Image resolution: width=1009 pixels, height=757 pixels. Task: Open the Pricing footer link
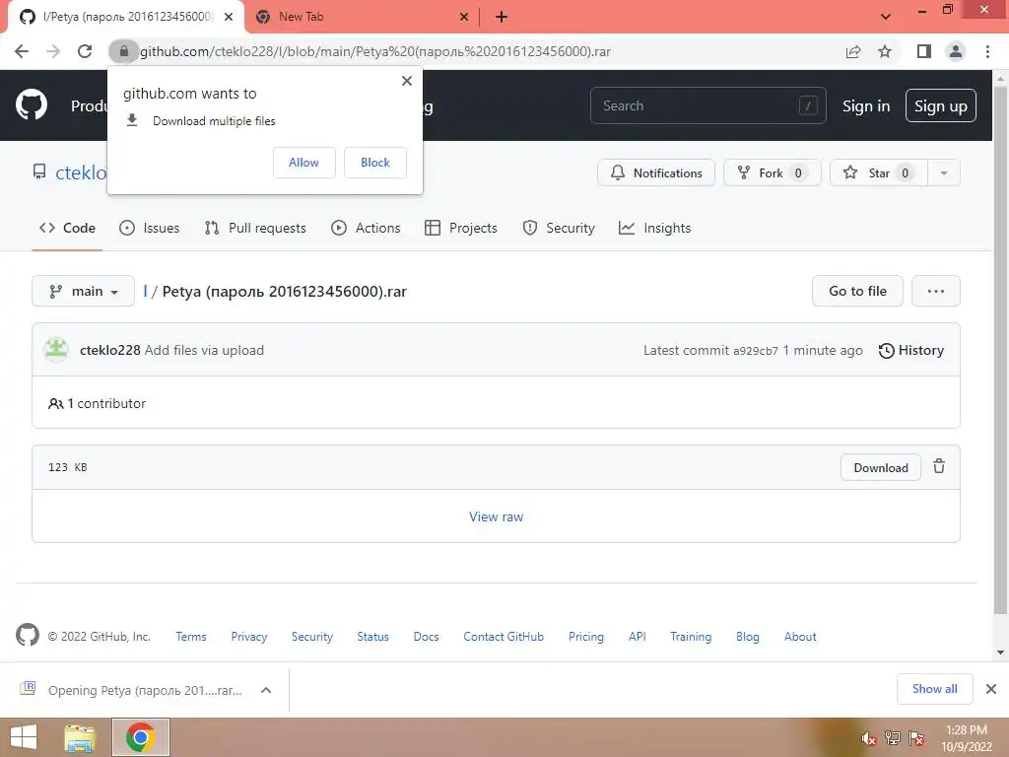coord(585,636)
